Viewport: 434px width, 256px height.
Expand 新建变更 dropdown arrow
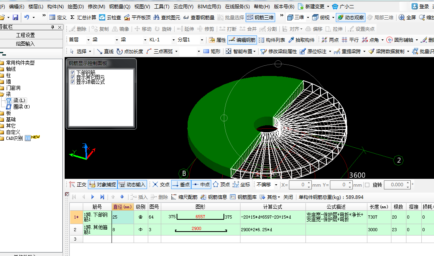328,6
